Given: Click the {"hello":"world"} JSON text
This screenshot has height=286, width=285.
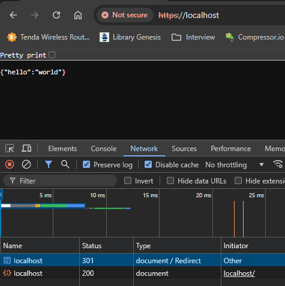Looking at the screenshot, I should pyautogui.click(x=33, y=72).
